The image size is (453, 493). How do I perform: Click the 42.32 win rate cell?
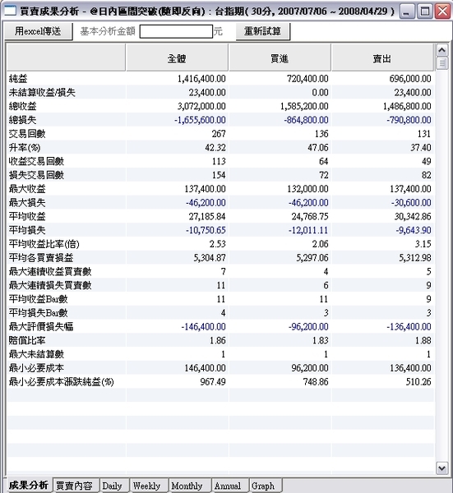pyautogui.click(x=215, y=147)
